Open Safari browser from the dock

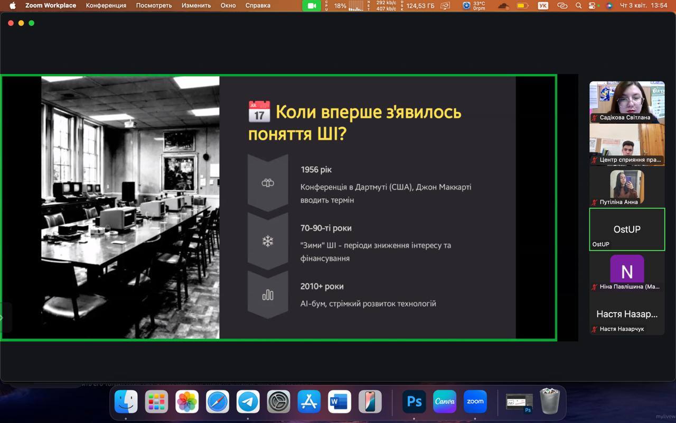click(218, 402)
